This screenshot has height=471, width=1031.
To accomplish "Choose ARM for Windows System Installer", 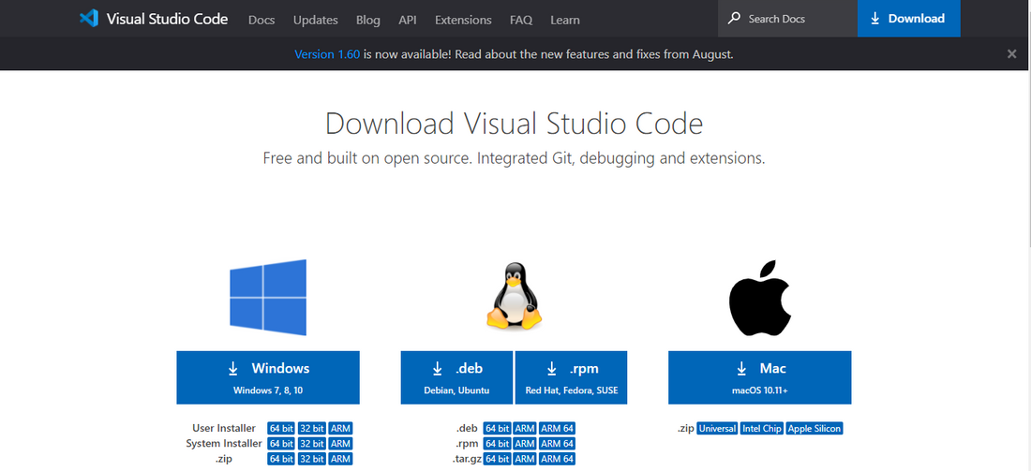I will click(340, 444).
